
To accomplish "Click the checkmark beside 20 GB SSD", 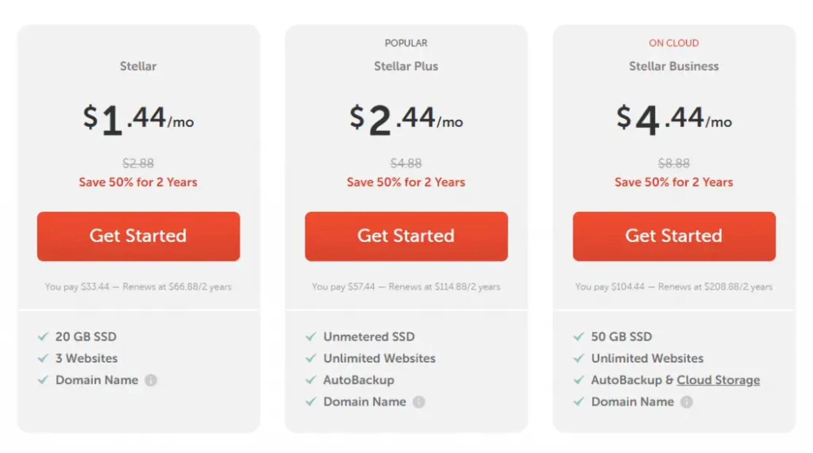I will coord(43,336).
